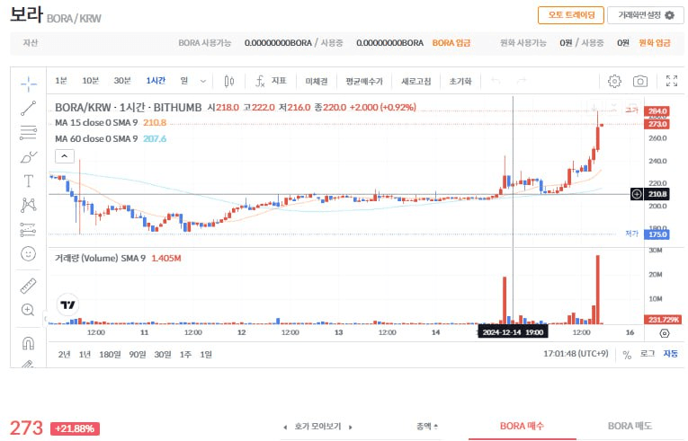Select the crosshair cursor tool
This screenshot has height=441, width=688.
(x=29, y=84)
